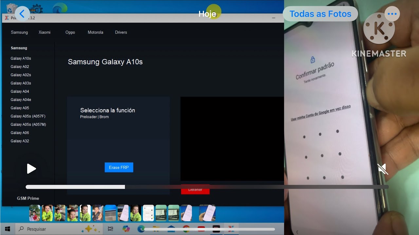The width and height of the screenshot is (419, 235).
Task: Select Galaxy A32 in the device list
Action: [20, 141]
